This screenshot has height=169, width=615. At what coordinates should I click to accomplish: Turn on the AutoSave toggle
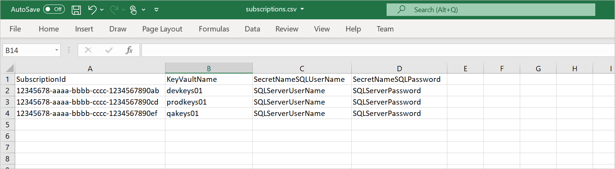point(54,9)
